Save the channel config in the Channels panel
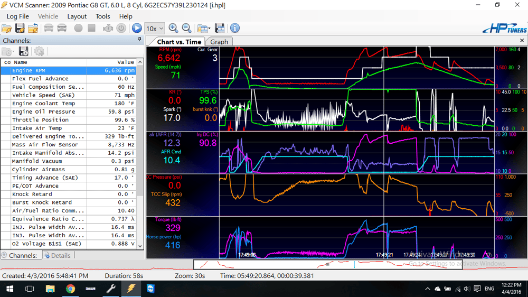Screen dimensions: 528x297 (23, 51)
